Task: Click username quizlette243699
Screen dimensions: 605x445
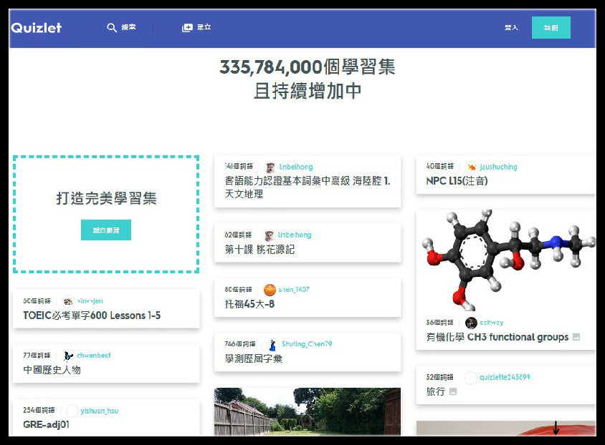Action: click(x=505, y=377)
